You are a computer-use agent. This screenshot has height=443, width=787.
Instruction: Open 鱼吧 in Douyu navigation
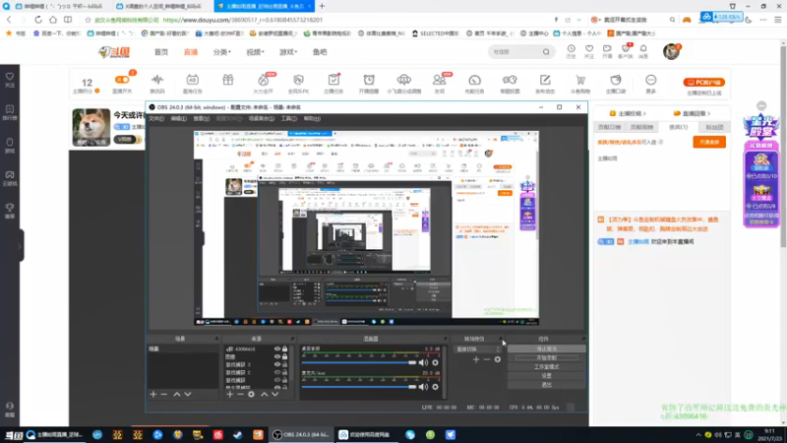(320, 52)
